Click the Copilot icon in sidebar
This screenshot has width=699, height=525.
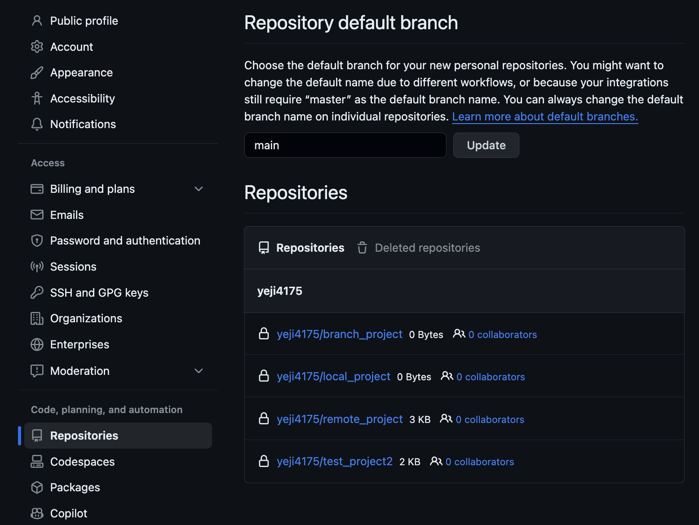(37, 513)
